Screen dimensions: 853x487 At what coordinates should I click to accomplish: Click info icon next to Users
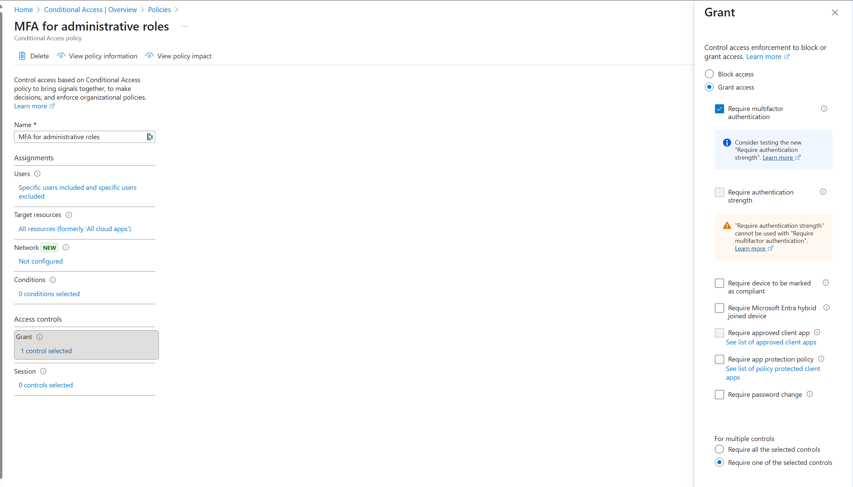tap(37, 174)
